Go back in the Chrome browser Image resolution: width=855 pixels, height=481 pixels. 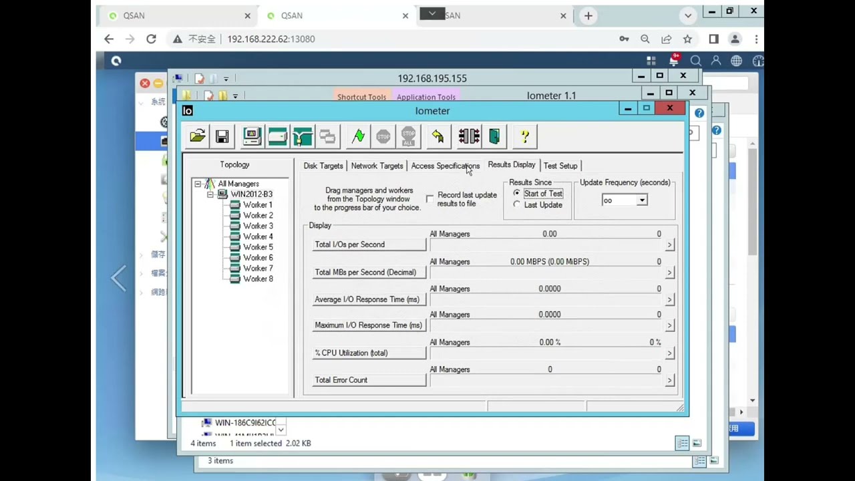pos(109,39)
